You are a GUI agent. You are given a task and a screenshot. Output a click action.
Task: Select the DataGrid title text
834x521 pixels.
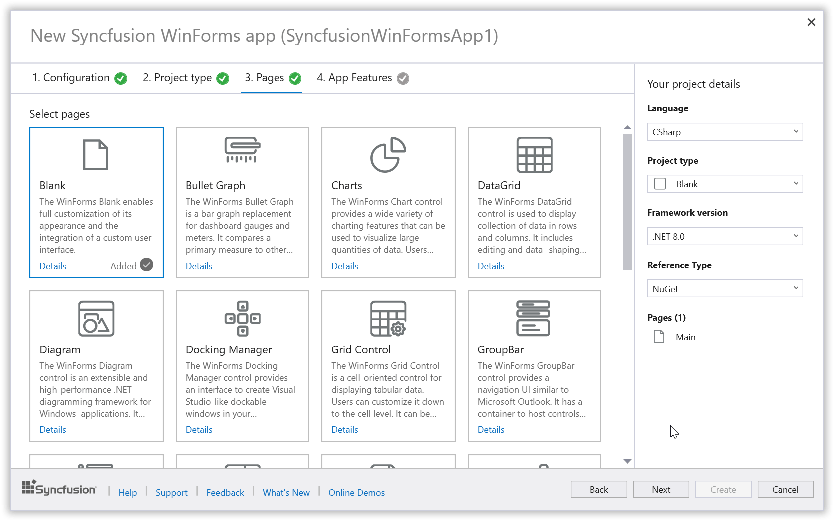coord(499,185)
